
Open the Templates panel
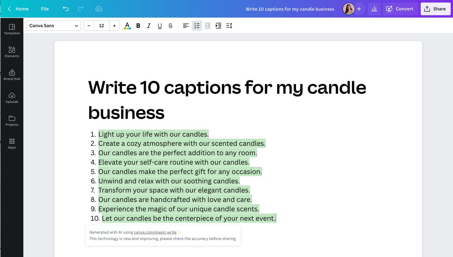pyautogui.click(x=12, y=28)
